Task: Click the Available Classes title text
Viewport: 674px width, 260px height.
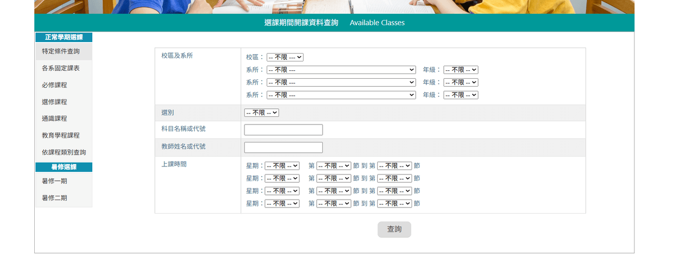Action: click(x=377, y=23)
